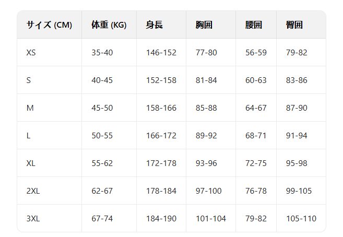This screenshot has width=343, height=237.
Task: Click the サイズ (CM) column header
Action: [49, 25]
